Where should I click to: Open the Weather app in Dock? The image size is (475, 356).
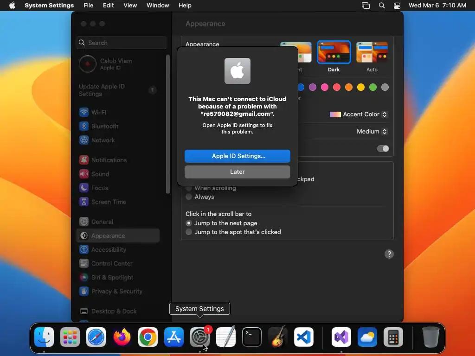pyautogui.click(x=367, y=337)
